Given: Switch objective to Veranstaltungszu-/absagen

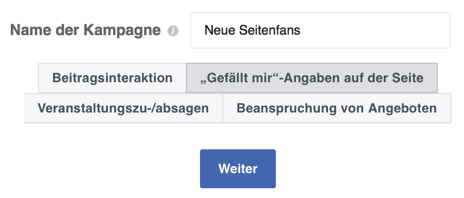Looking at the screenshot, I should pos(124,108).
